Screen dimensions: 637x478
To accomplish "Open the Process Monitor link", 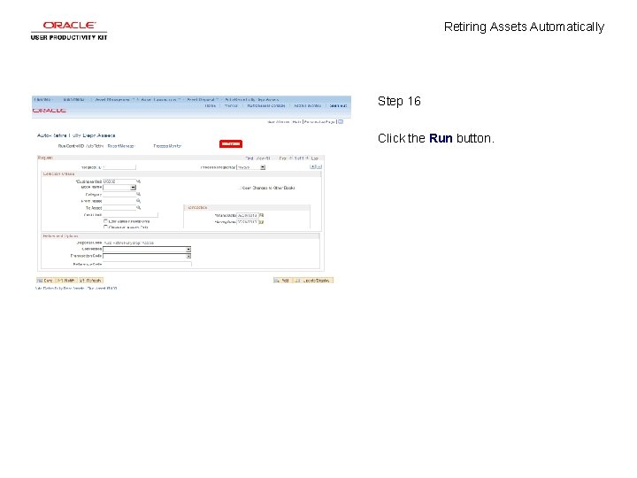I will point(167,146).
